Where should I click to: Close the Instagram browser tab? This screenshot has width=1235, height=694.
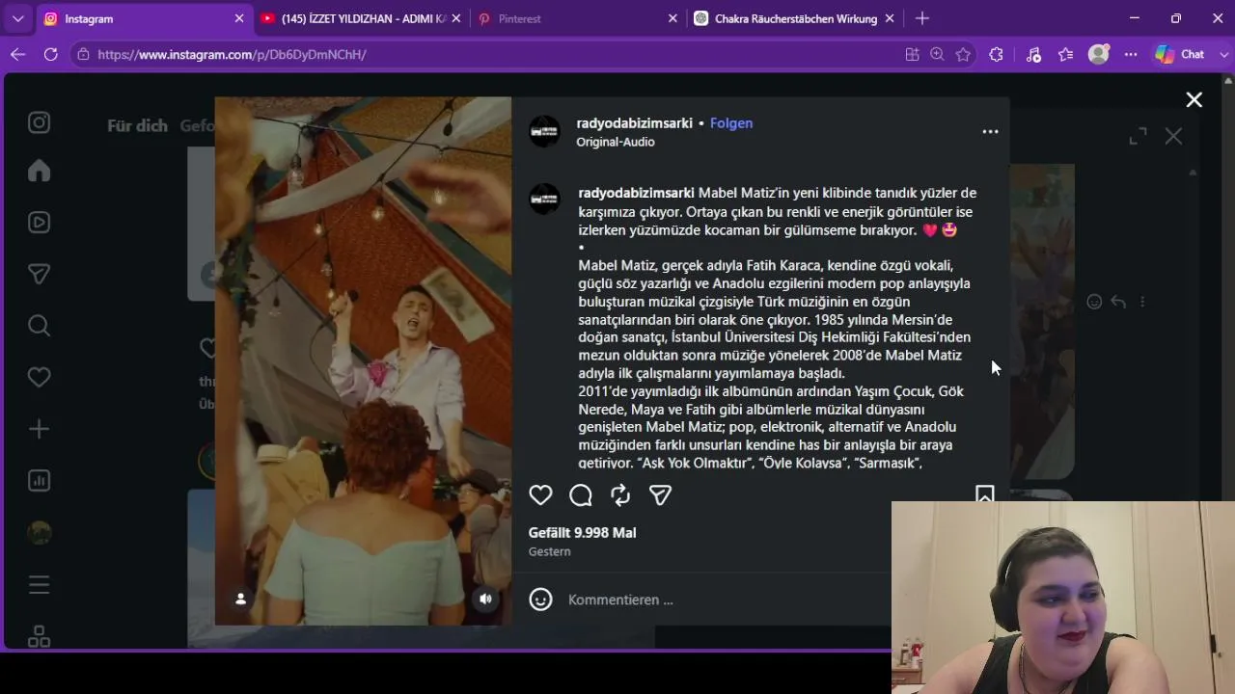point(239,18)
